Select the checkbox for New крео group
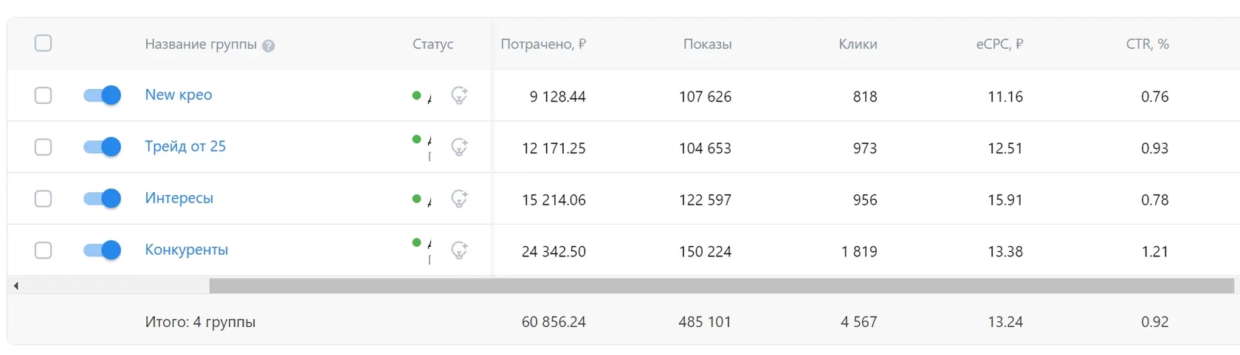This screenshot has height=355, width=1240. click(44, 96)
